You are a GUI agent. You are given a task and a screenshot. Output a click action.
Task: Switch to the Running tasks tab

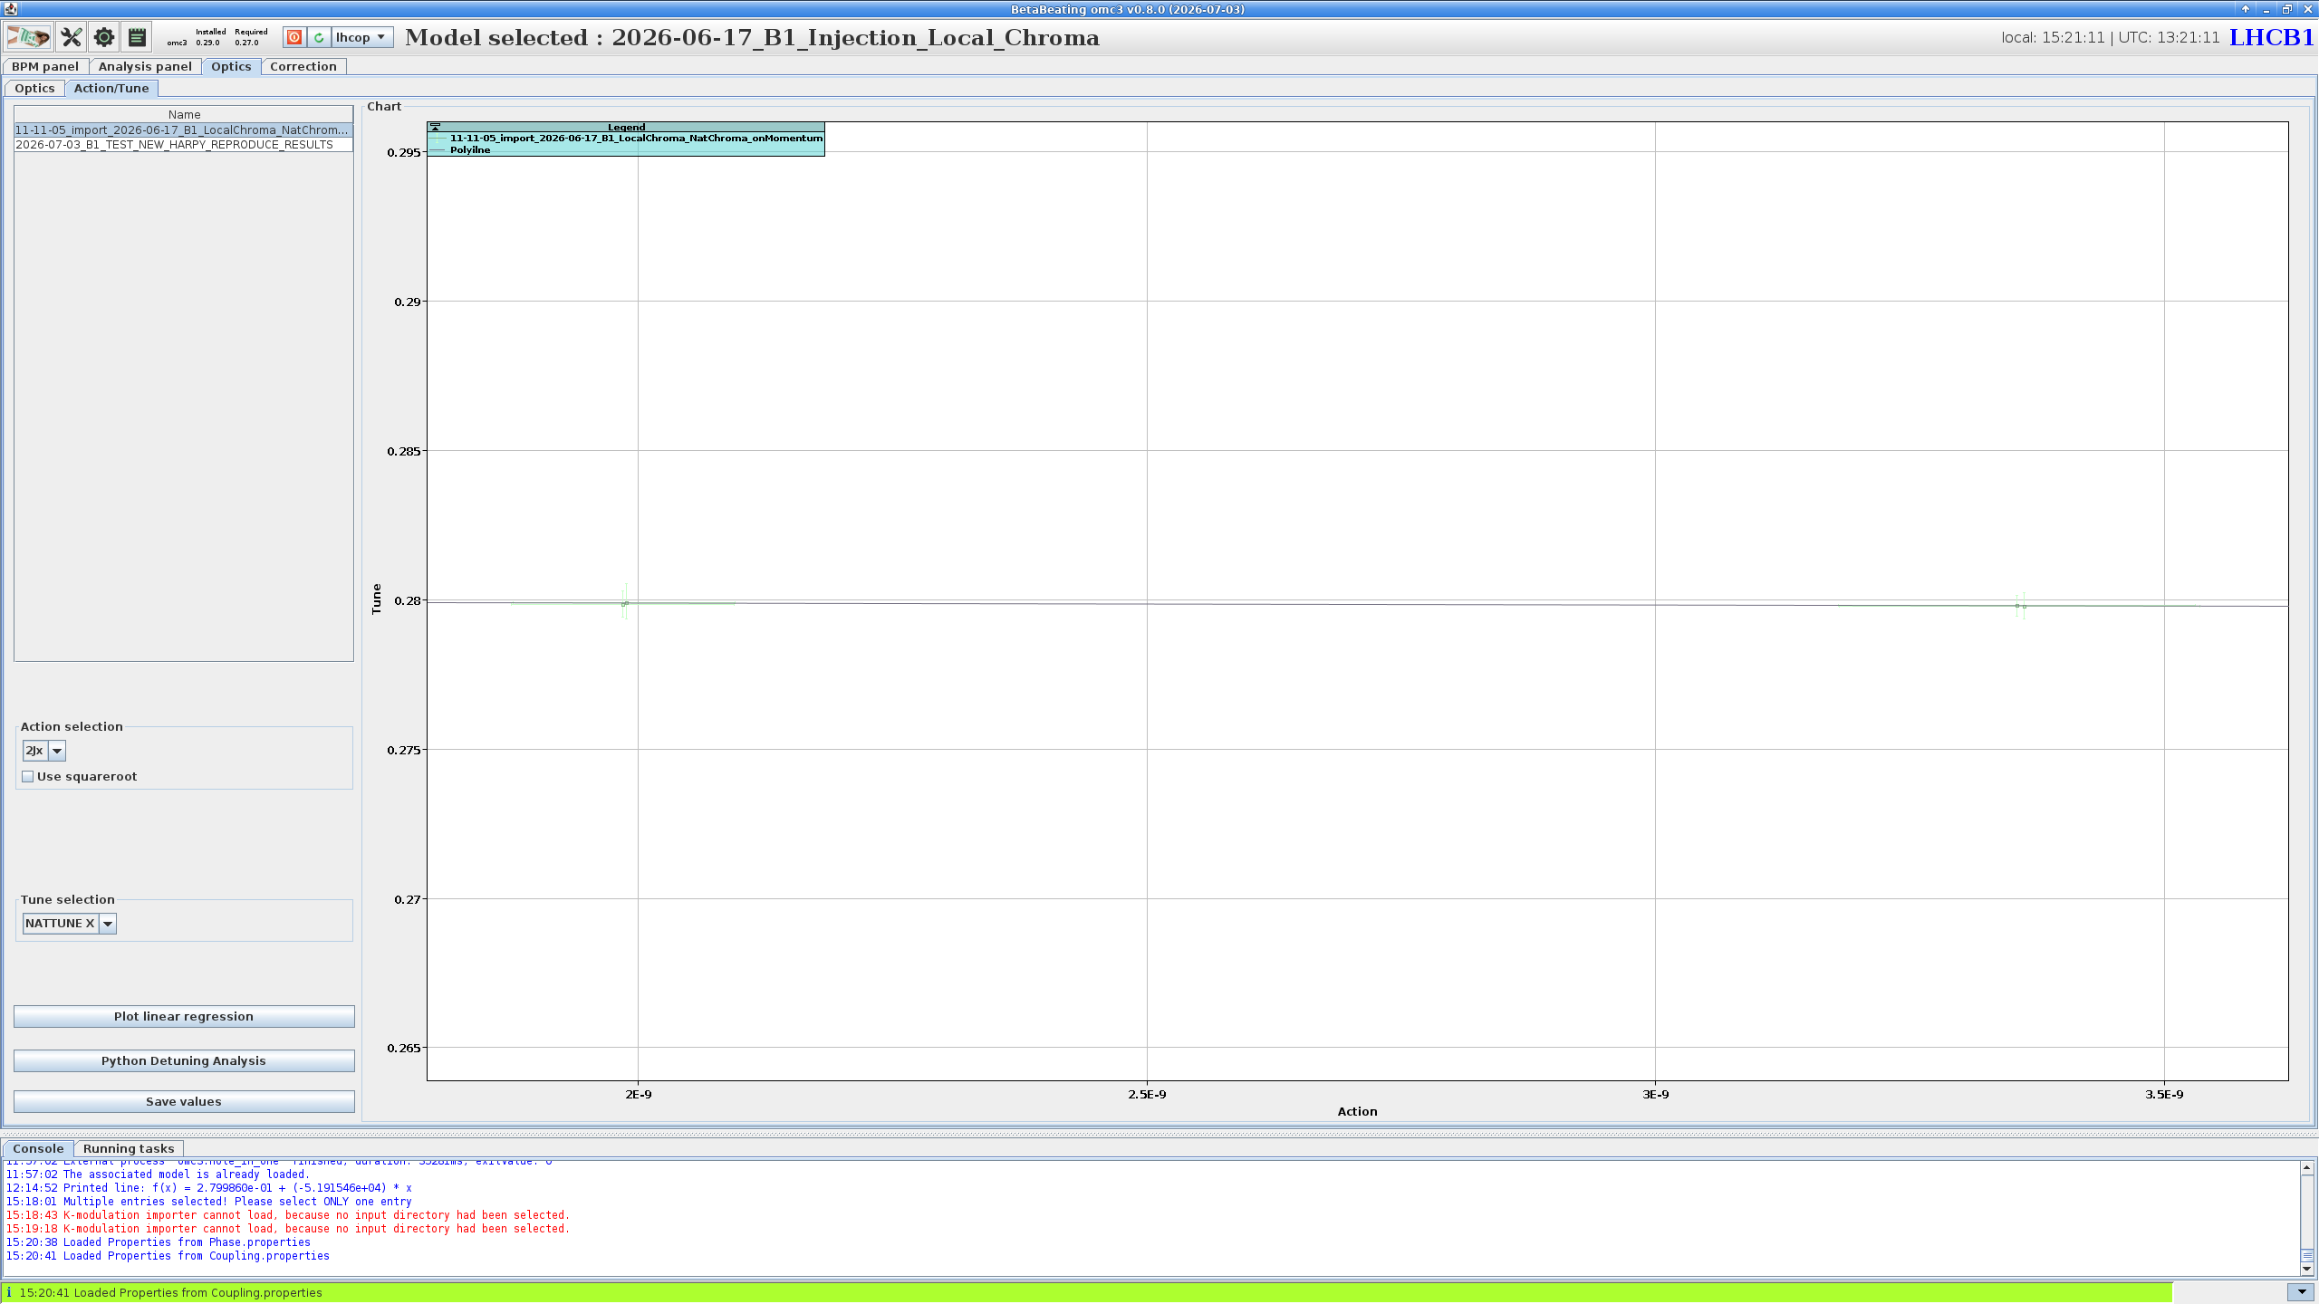coord(129,1148)
